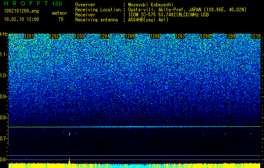Click the 1202 time marker
264x168 pixels.
55,36
